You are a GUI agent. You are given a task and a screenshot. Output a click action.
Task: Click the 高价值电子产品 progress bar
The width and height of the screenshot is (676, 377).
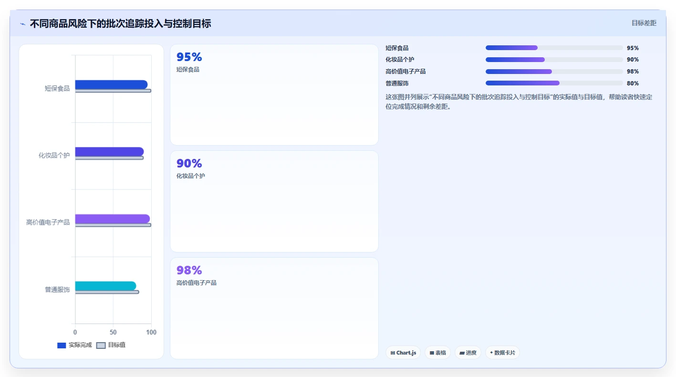tap(554, 72)
